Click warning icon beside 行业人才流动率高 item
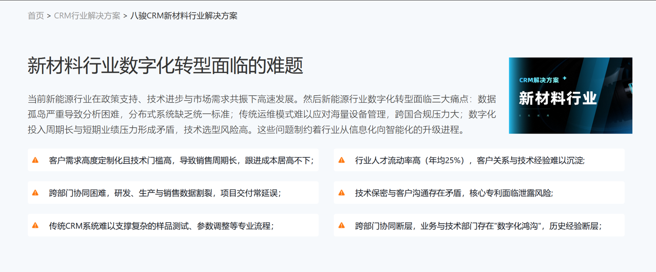The width and height of the screenshot is (656, 272). click(341, 160)
